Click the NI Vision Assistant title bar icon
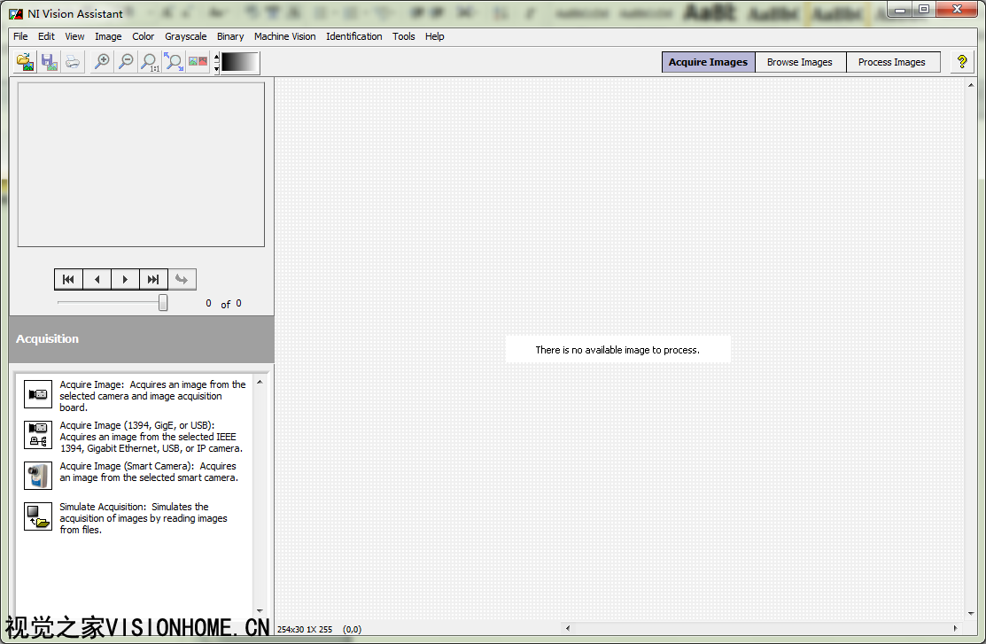The image size is (986, 644). [x=16, y=13]
